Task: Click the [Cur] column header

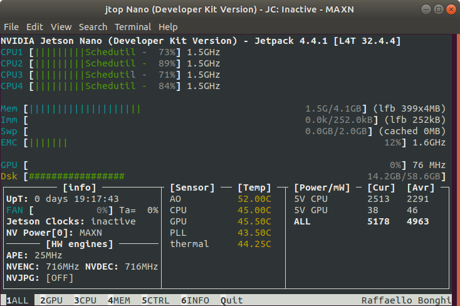Action: point(382,187)
